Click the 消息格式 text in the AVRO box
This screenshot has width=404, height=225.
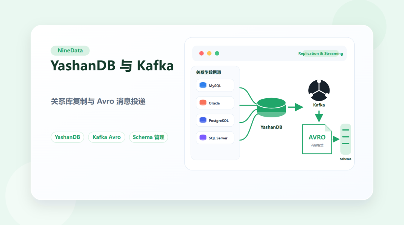click(x=317, y=145)
